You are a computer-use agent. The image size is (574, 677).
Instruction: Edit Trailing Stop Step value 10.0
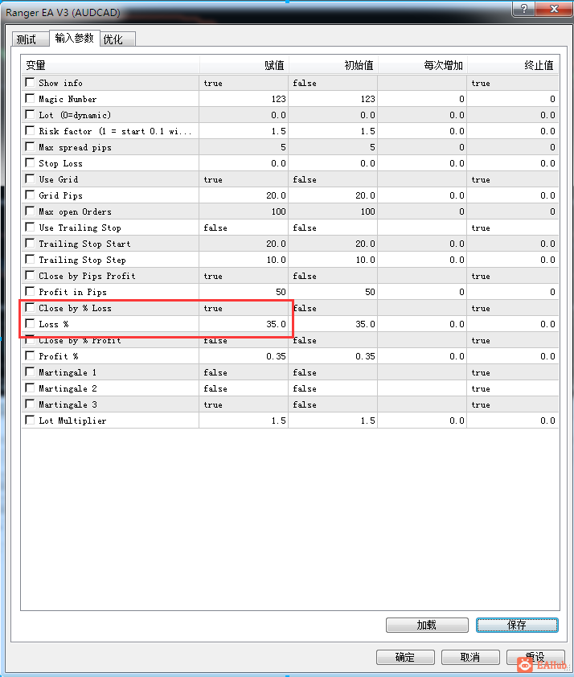click(244, 260)
